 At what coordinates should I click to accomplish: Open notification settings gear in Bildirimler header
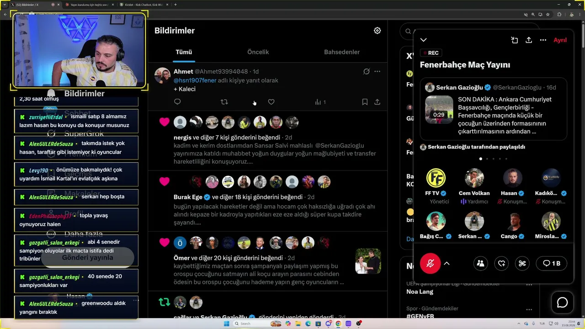click(377, 31)
